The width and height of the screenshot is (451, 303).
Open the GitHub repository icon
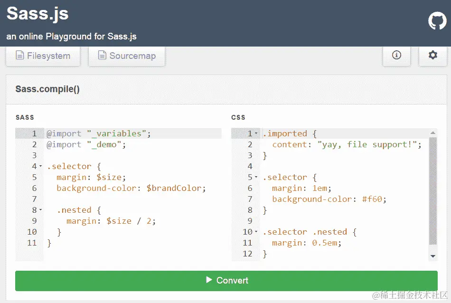click(x=437, y=21)
